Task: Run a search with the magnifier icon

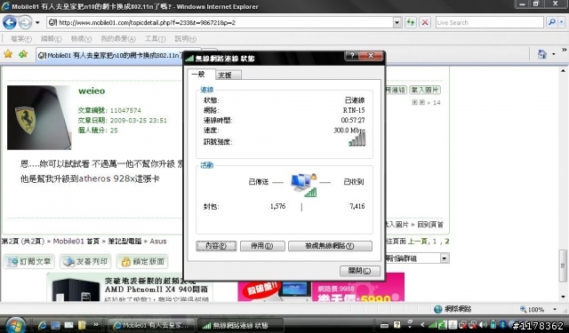Action: pyautogui.click(x=552, y=22)
